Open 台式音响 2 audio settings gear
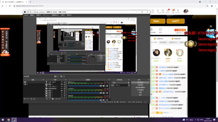The width and height of the screenshot is (218, 122). coord(107,93)
